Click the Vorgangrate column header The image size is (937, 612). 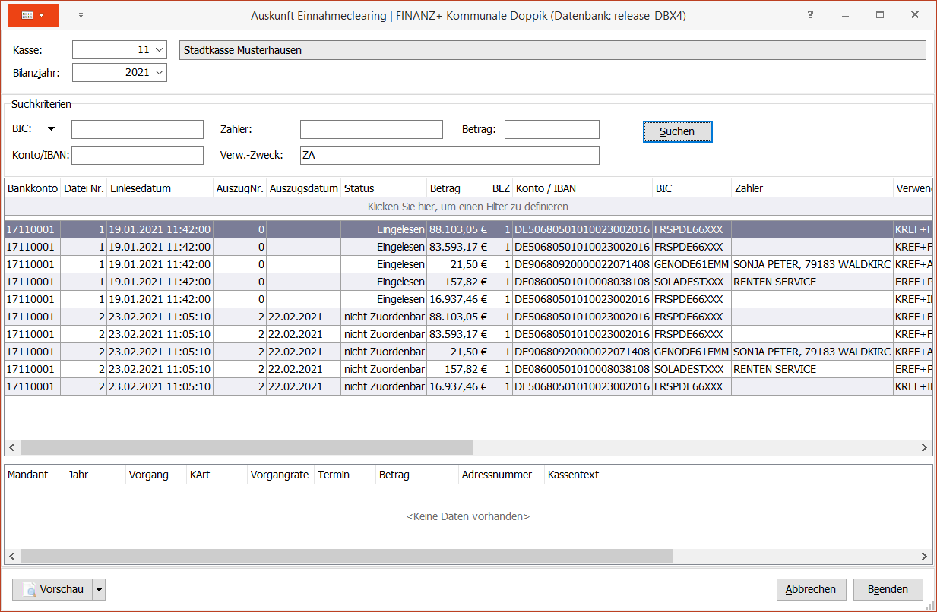click(x=281, y=475)
